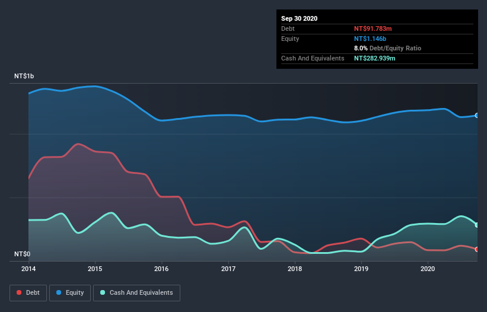Viewport: 487px width, 312px height.
Task: Click the Sep 30 2020 tooltip date
Action: pos(299,18)
